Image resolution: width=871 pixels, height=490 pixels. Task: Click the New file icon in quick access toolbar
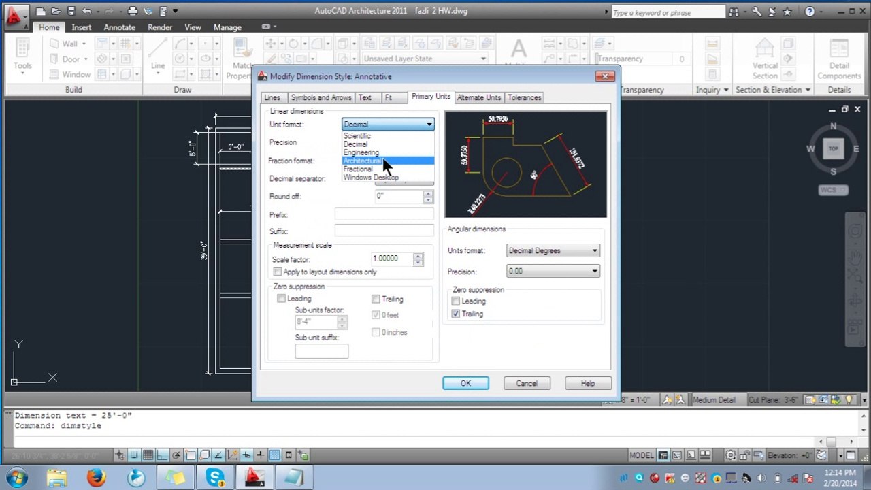[x=41, y=11]
